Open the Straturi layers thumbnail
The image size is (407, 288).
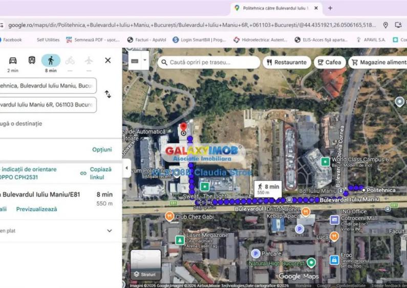[146, 265]
